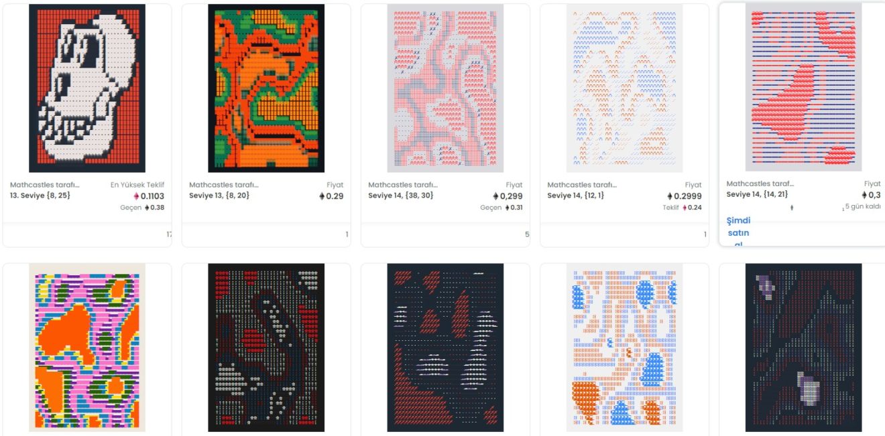The height and width of the screenshot is (436, 885).
Task: Click the pink WETH icon beside 0.1103
Action: pos(137,196)
